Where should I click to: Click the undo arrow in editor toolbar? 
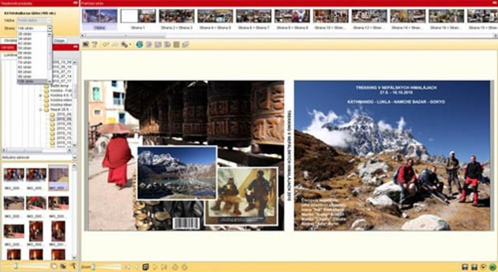click(106, 45)
